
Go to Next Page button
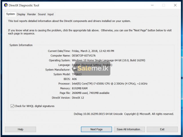tap(96, 129)
